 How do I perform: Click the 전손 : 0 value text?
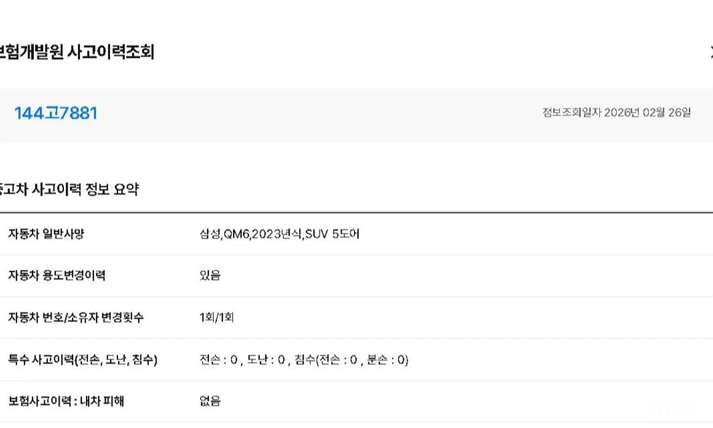point(219,360)
